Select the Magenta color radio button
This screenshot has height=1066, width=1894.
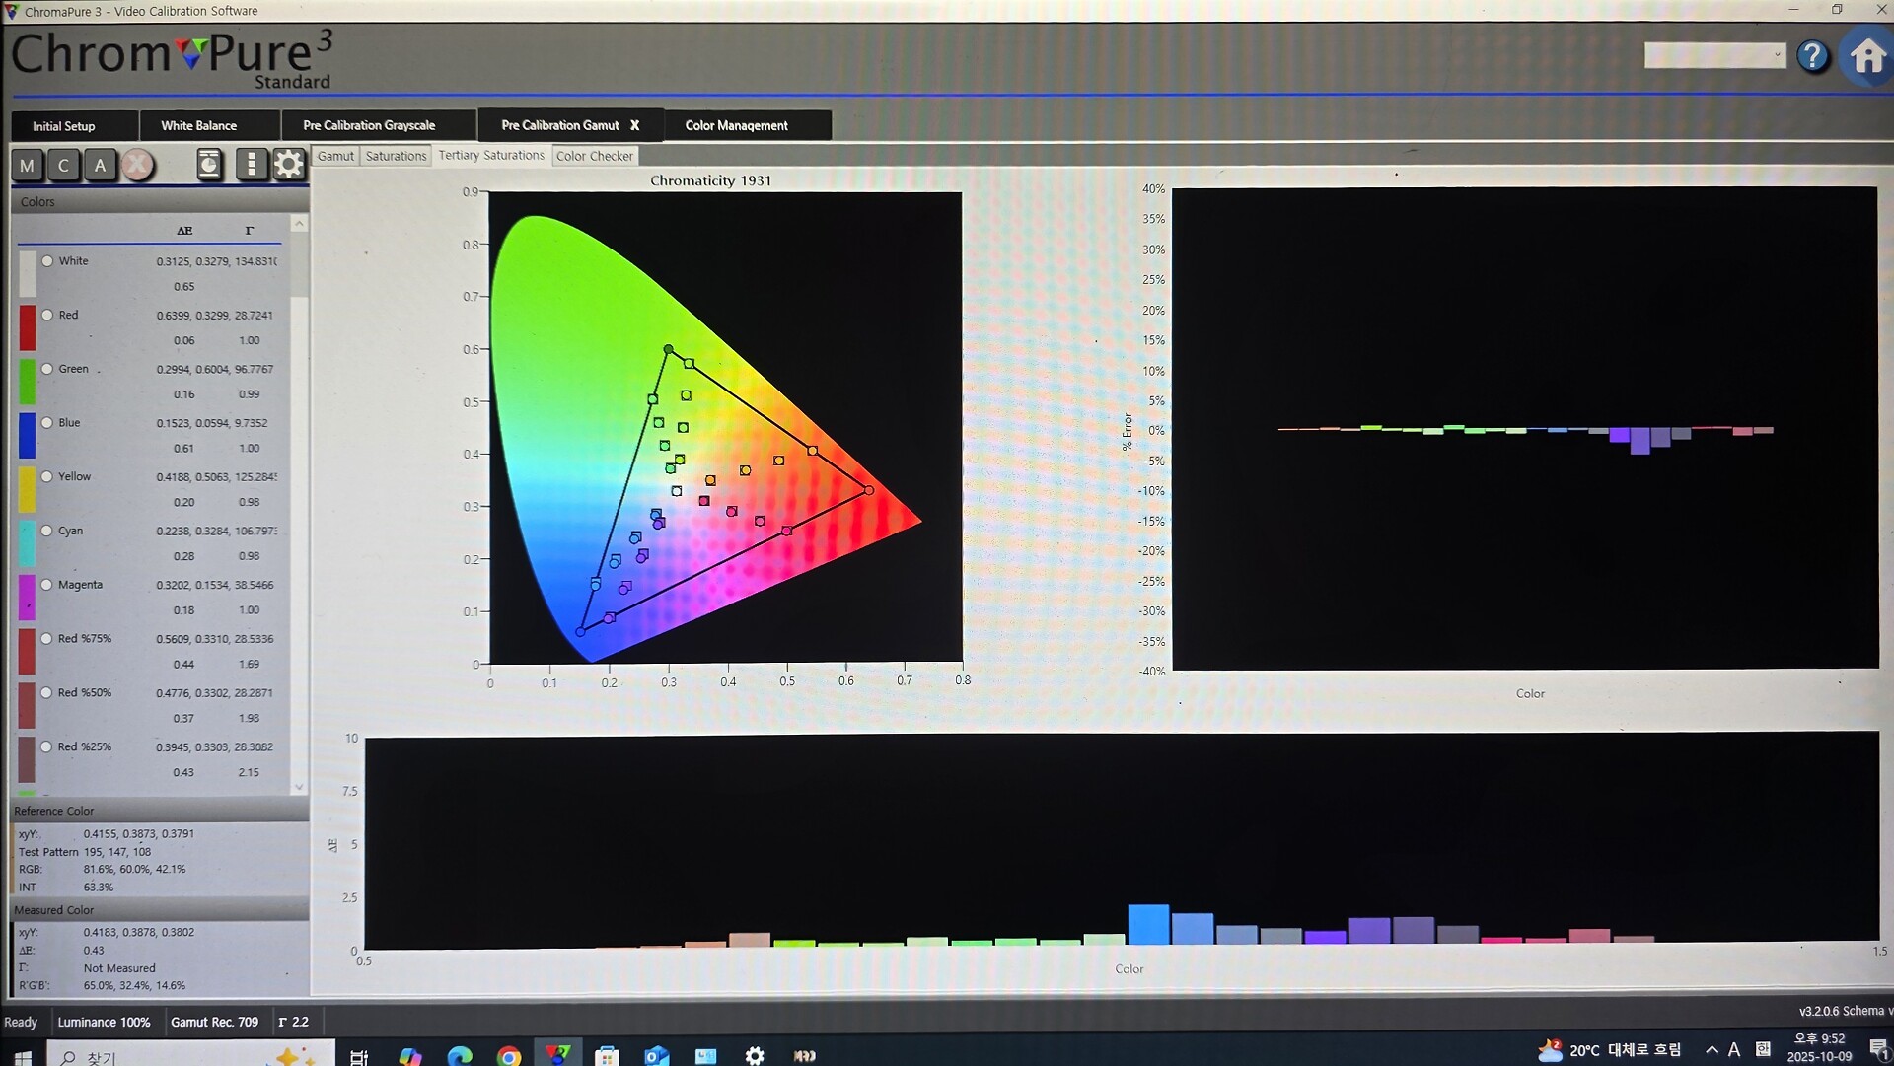(x=46, y=585)
